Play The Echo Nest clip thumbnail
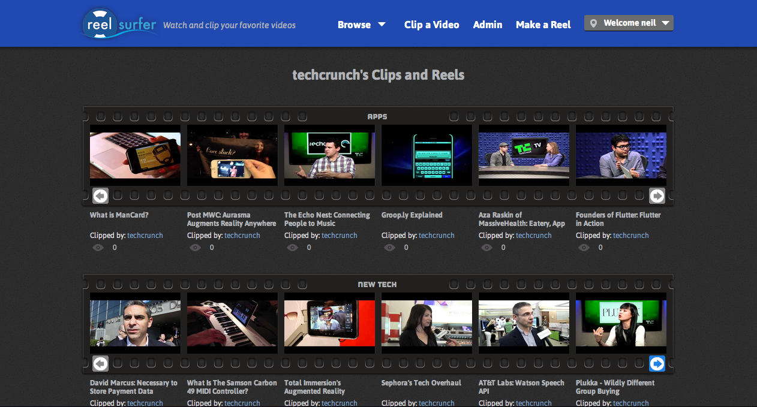The width and height of the screenshot is (757, 407). pyautogui.click(x=329, y=156)
